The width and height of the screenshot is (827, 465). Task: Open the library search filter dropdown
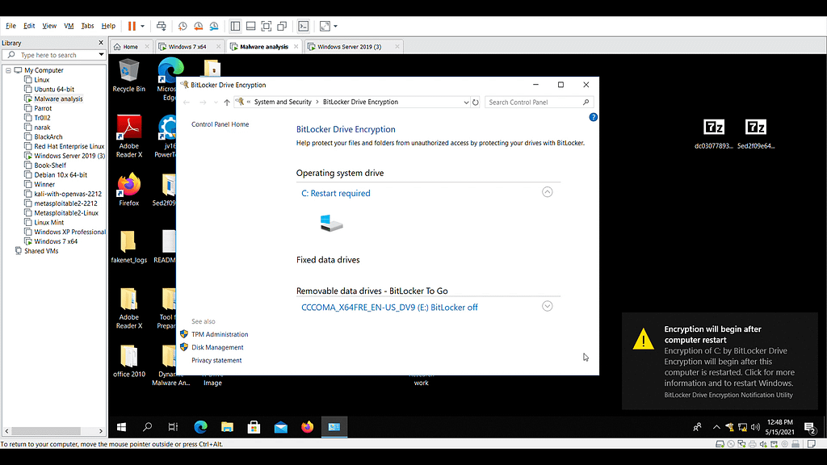pyautogui.click(x=101, y=55)
